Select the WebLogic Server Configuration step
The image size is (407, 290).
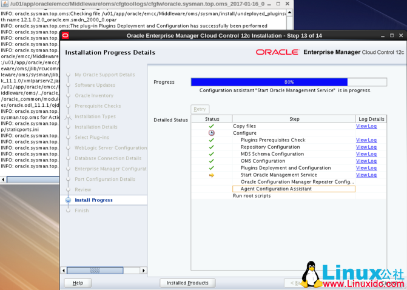110,147
